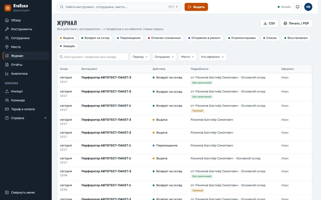Click the Перемещение action cell in the table

(x=165, y=146)
